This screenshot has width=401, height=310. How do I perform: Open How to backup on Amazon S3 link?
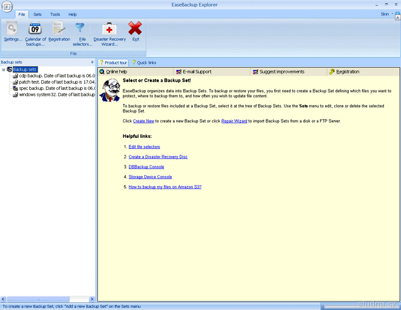coord(165,187)
